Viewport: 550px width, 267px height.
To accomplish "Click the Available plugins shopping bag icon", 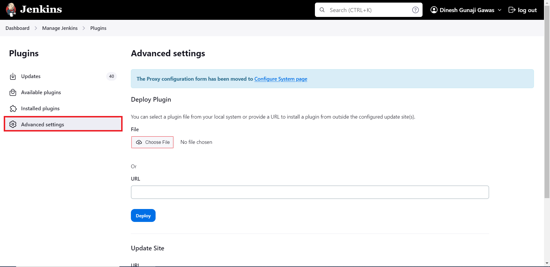I will (x=13, y=92).
